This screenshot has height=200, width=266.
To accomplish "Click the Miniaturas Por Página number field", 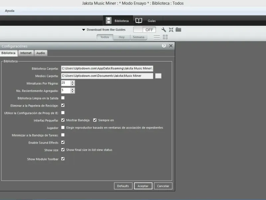I will coord(66,83).
